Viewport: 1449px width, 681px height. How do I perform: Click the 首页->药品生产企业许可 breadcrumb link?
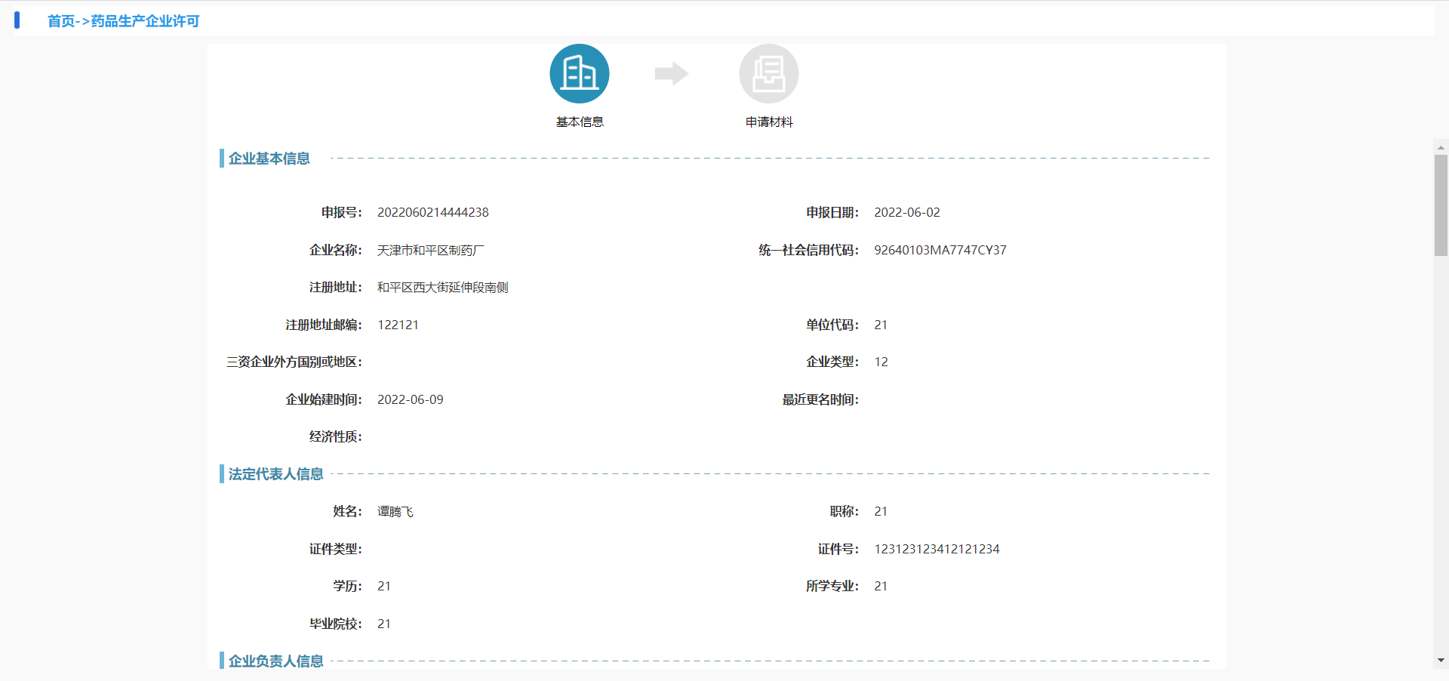[x=123, y=21]
